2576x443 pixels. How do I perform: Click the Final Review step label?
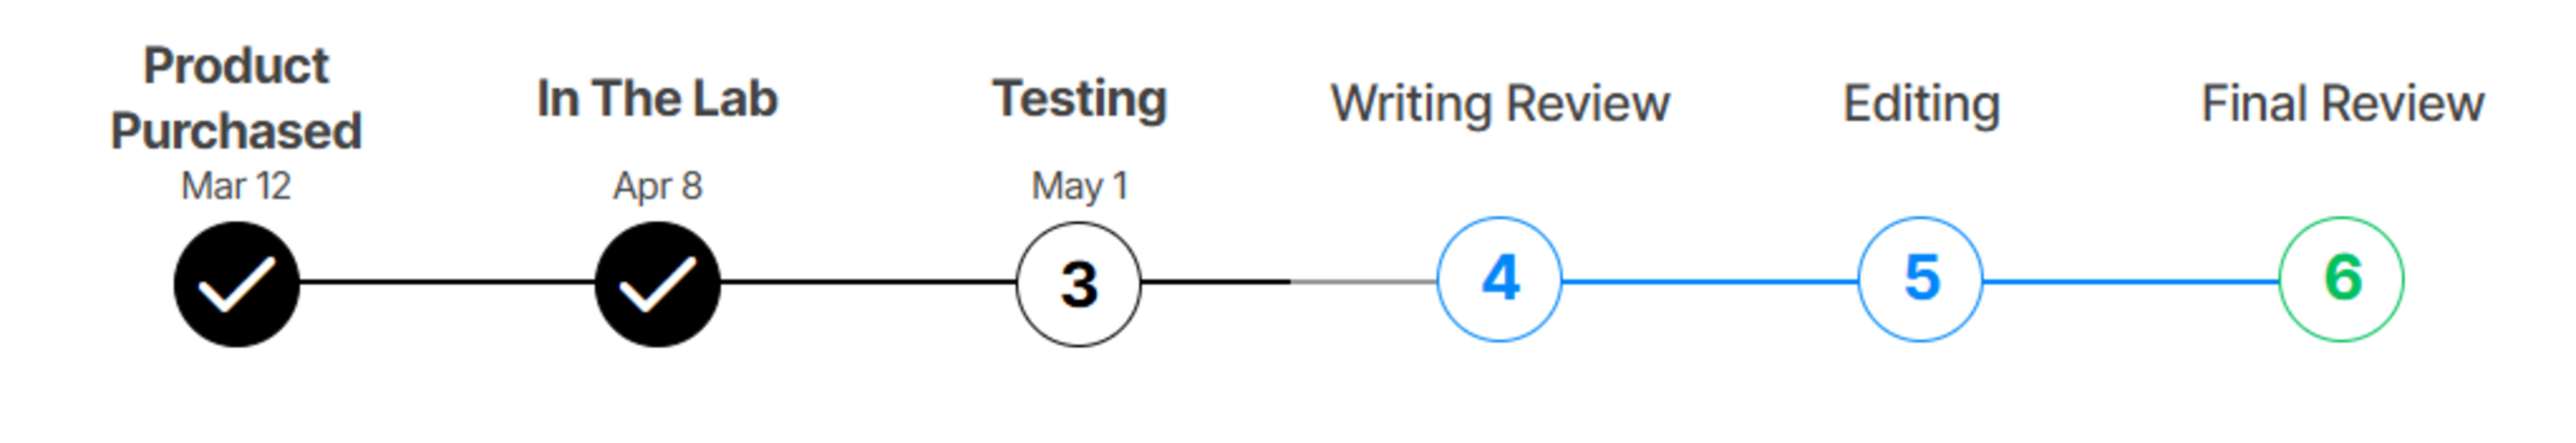coord(2342,103)
